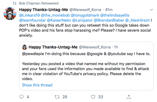This screenshot has height=102, width=157.
Task: Click the 41m timestamp of the tweet
Action: 109,10
